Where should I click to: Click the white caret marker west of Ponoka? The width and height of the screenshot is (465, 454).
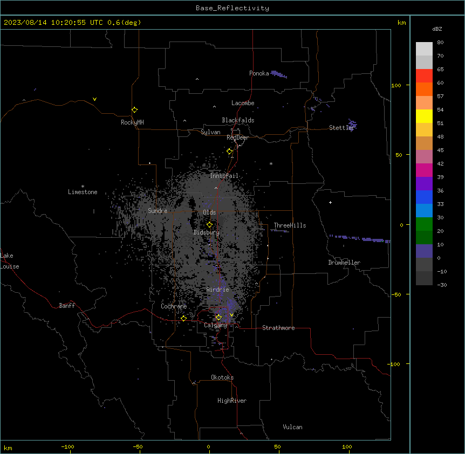click(197, 79)
